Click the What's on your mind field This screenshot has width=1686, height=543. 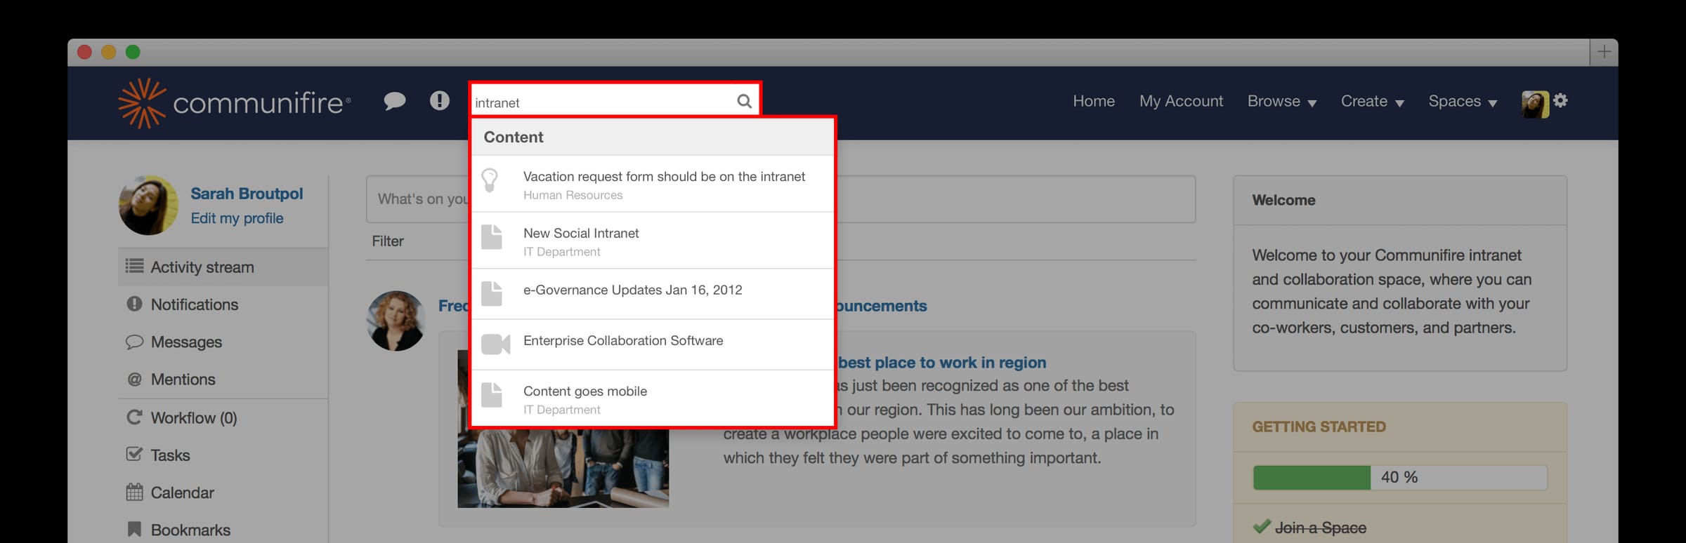point(780,199)
